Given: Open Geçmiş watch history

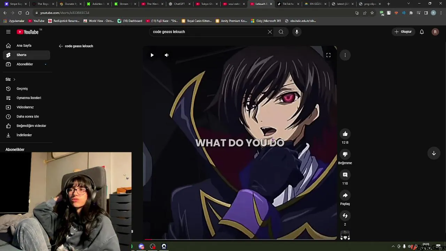Looking at the screenshot, I should tap(26, 89).
